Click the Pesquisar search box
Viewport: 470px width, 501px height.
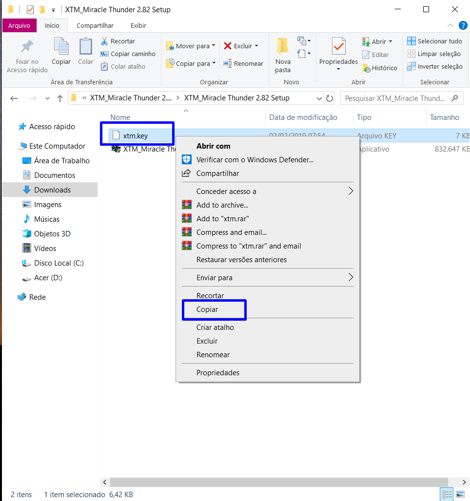click(x=395, y=98)
